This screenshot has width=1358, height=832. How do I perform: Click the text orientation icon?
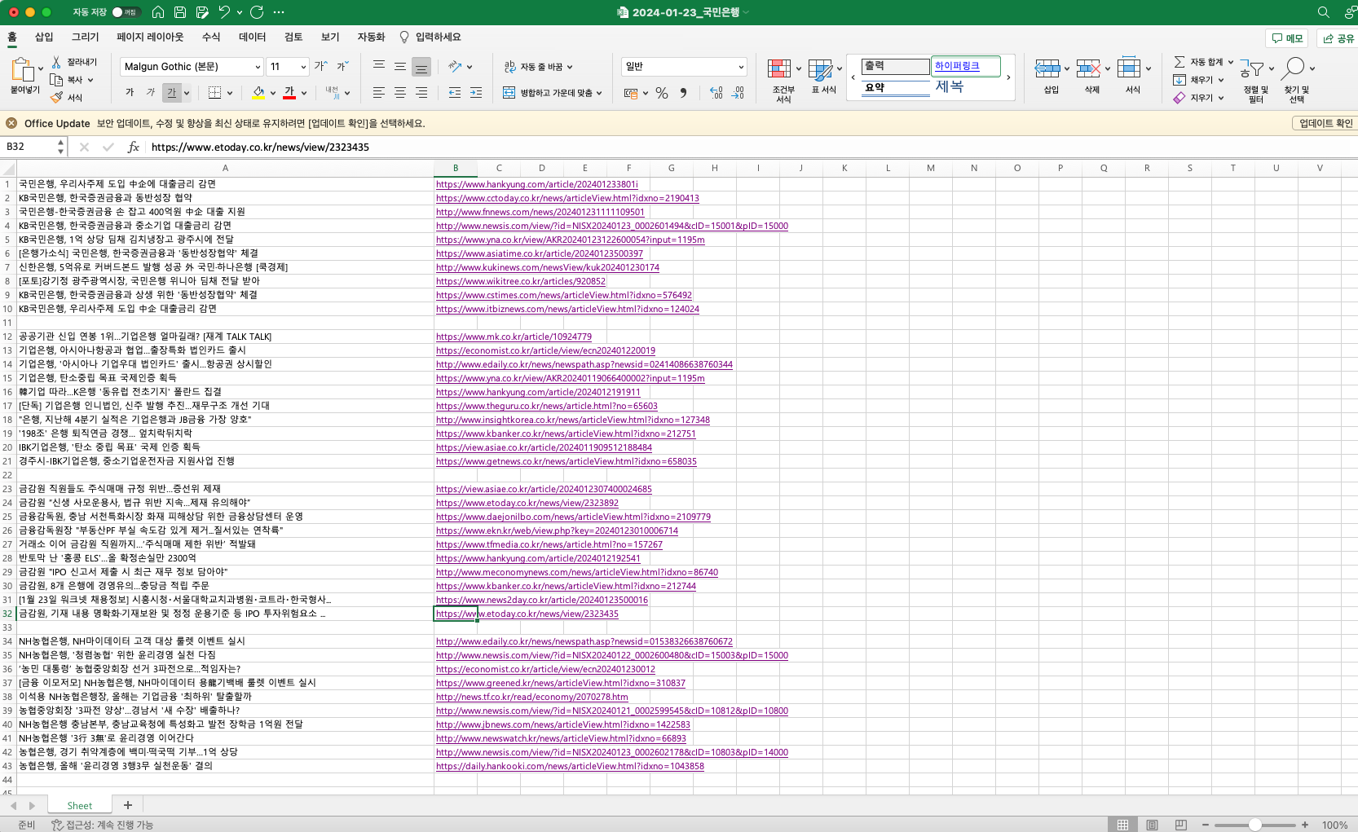455,67
